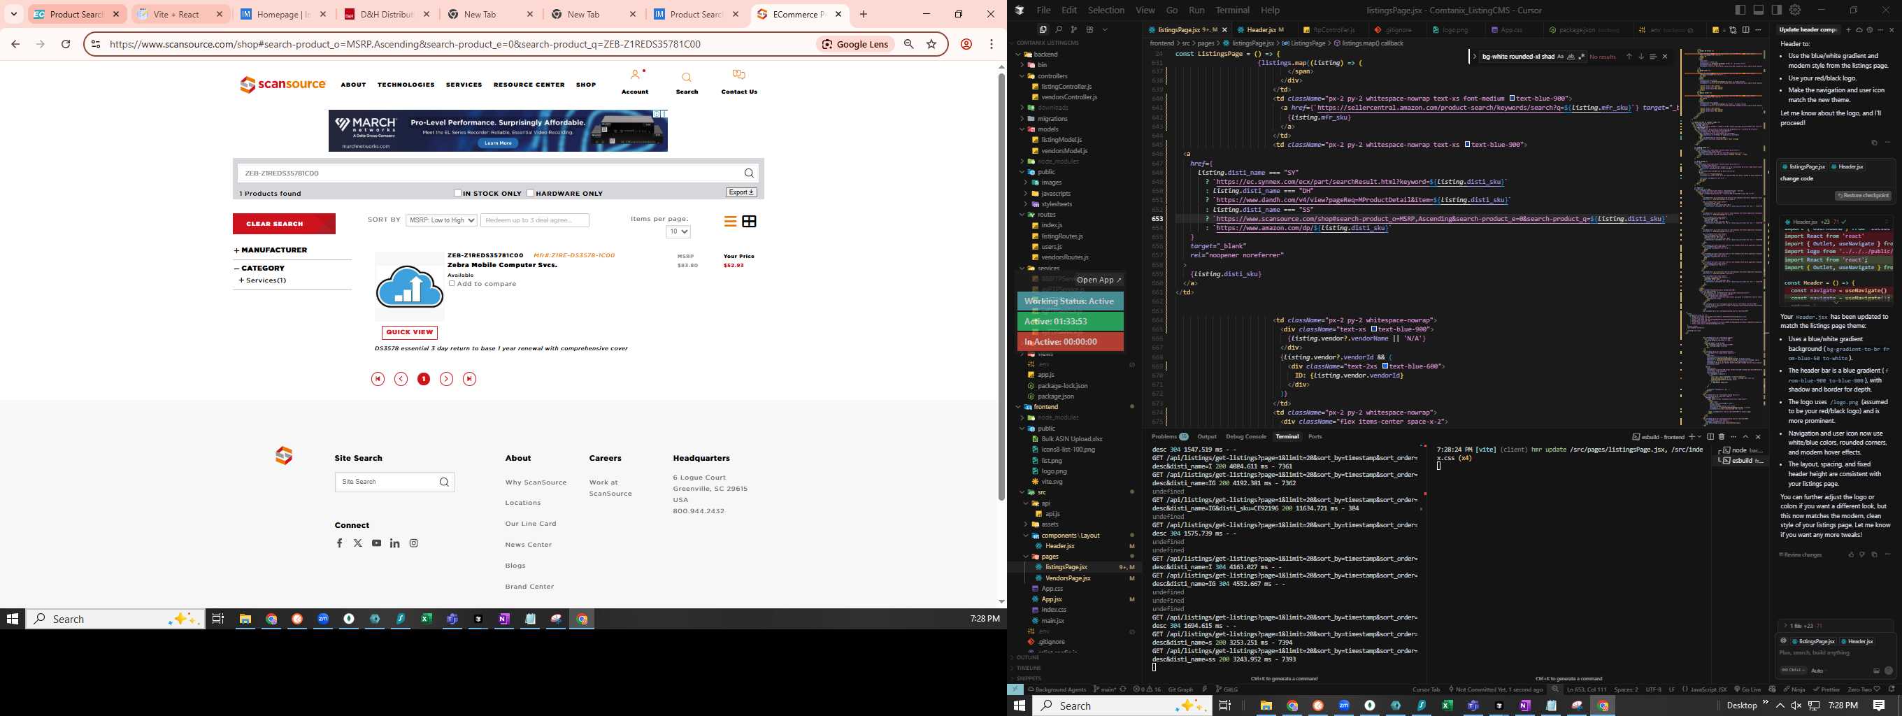Click Restore checkpoint in chat

pyautogui.click(x=1862, y=196)
